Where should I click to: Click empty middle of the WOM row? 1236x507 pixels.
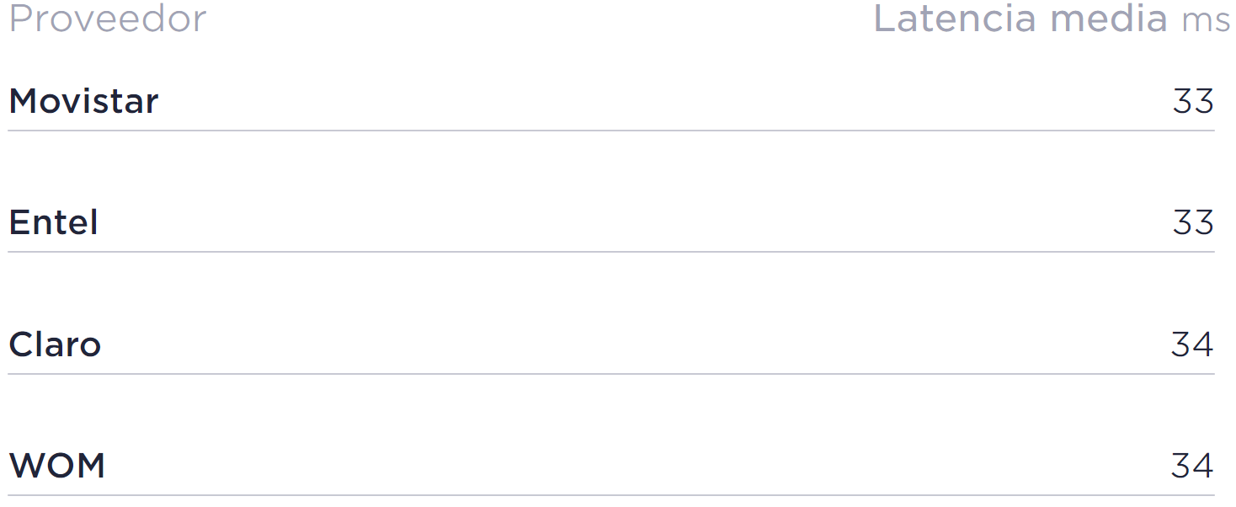click(x=611, y=466)
